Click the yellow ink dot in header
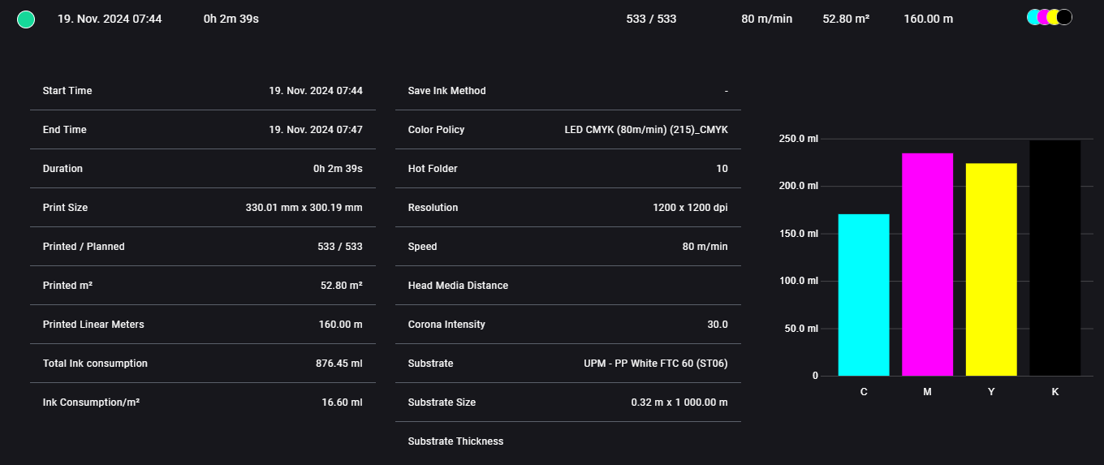Viewport: 1104px width, 465px height. [x=1054, y=17]
